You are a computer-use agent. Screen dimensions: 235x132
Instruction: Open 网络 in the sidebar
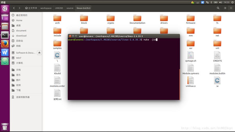click(26, 46)
